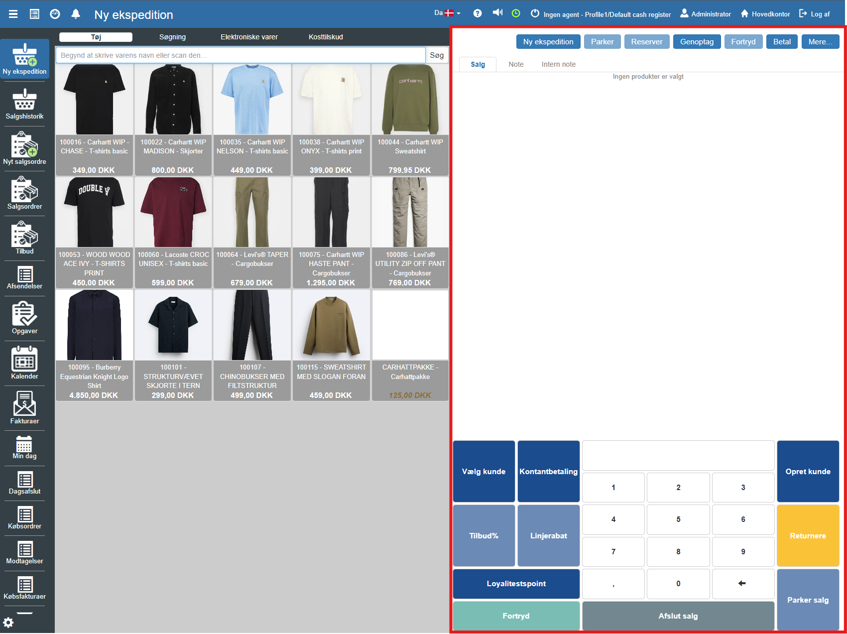The image size is (847, 634).
Task: Expand the Da language dropdown
Action: (x=447, y=13)
